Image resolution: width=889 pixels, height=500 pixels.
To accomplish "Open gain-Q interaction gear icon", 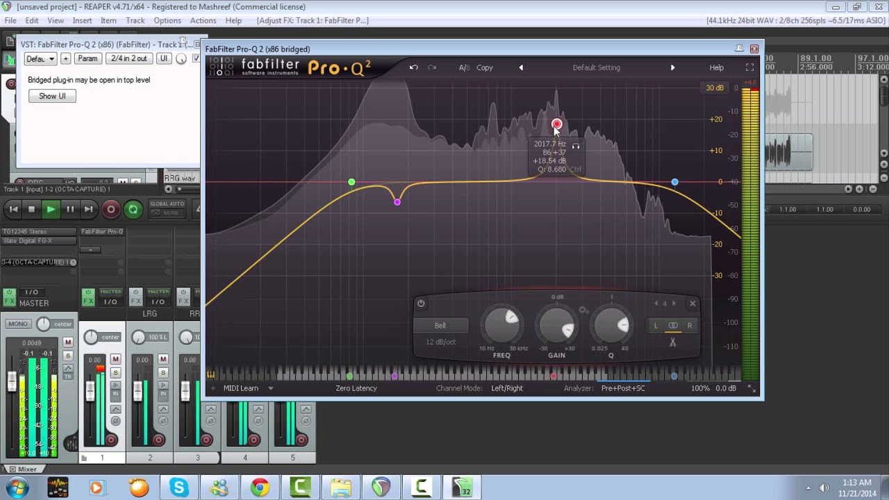I will click(584, 310).
